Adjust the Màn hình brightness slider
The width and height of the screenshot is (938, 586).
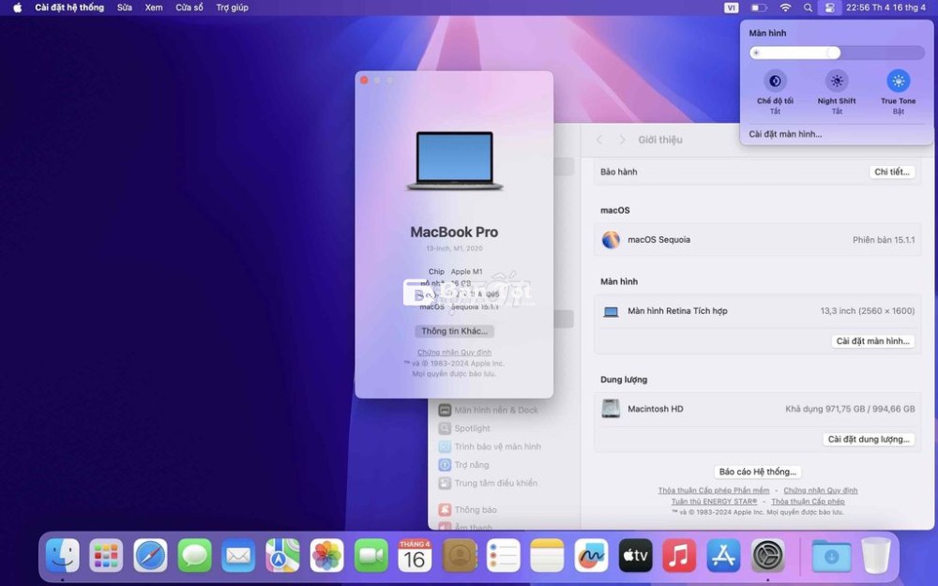click(x=837, y=53)
